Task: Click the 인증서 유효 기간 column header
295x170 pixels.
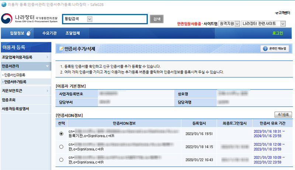Action: 273,123
